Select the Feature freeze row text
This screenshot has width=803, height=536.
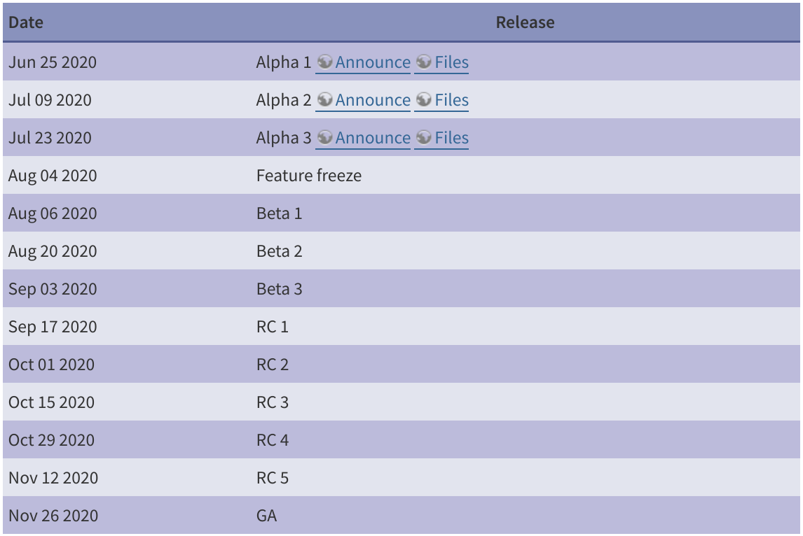pos(309,176)
